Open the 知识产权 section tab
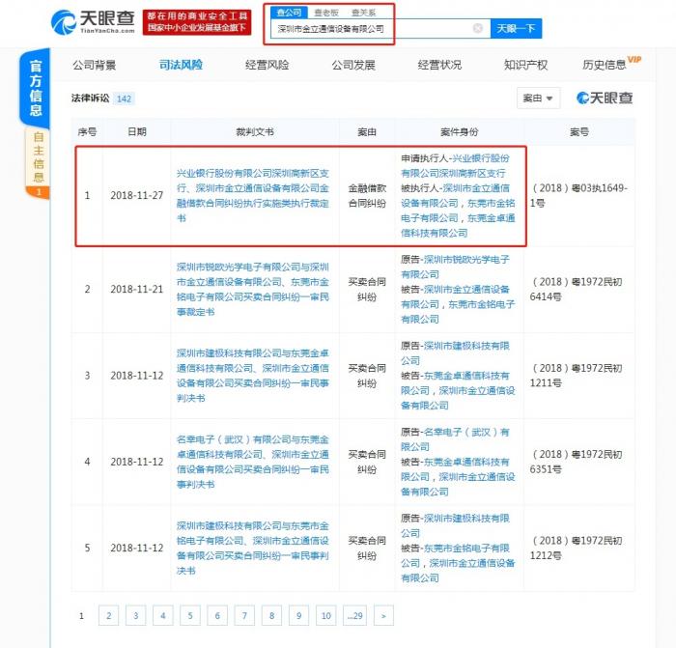676x648 pixels. (525, 65)
